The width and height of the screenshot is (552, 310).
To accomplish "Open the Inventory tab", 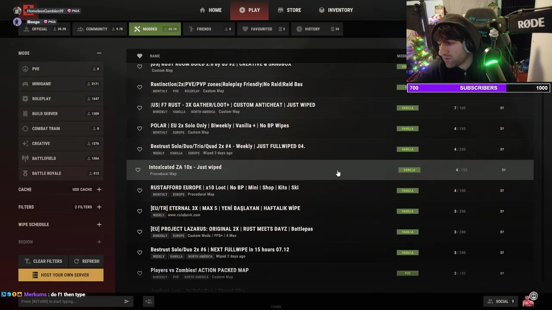I will point(336,10).
